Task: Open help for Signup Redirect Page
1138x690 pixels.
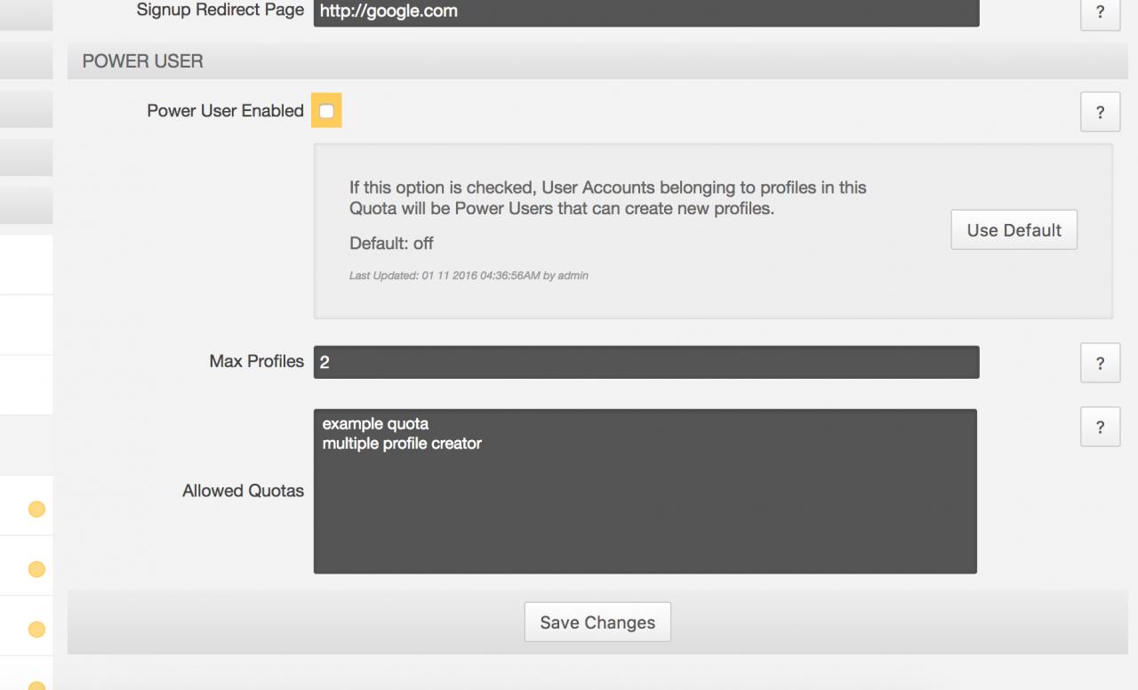Action: tap(1100, 12)
